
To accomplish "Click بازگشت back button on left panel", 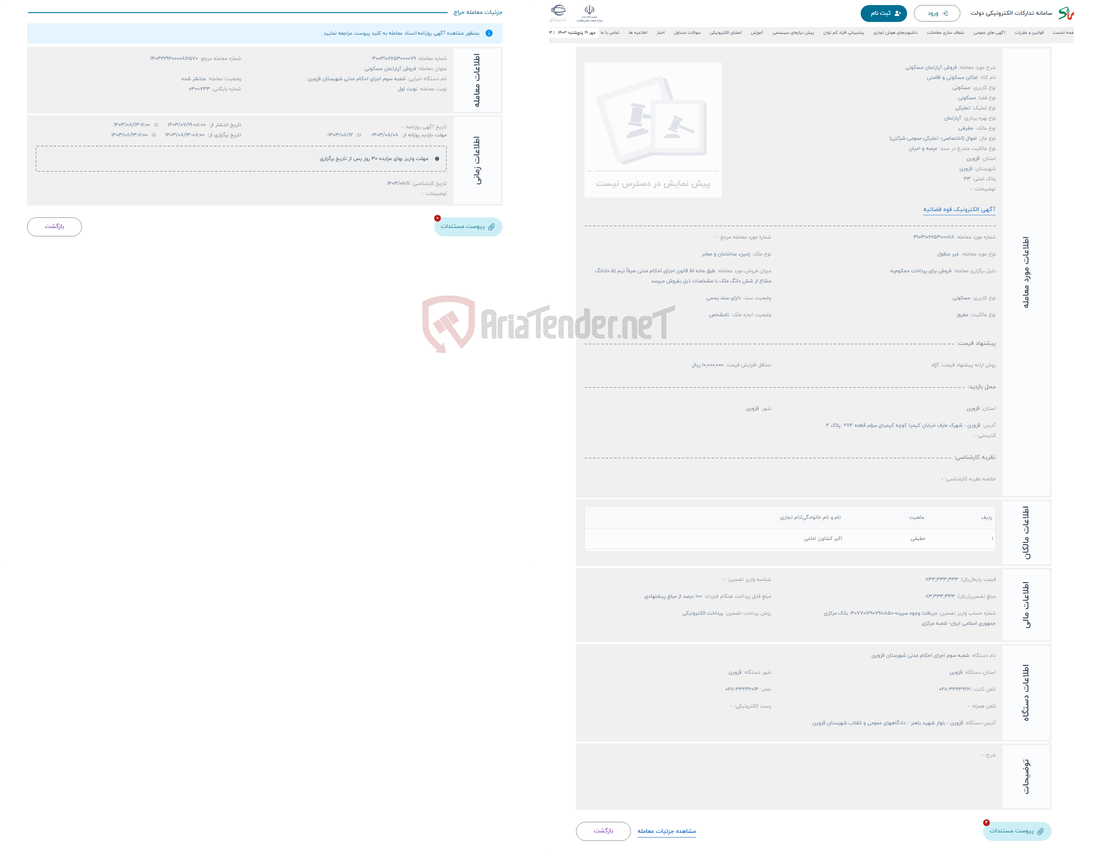I will coord(55,226).
